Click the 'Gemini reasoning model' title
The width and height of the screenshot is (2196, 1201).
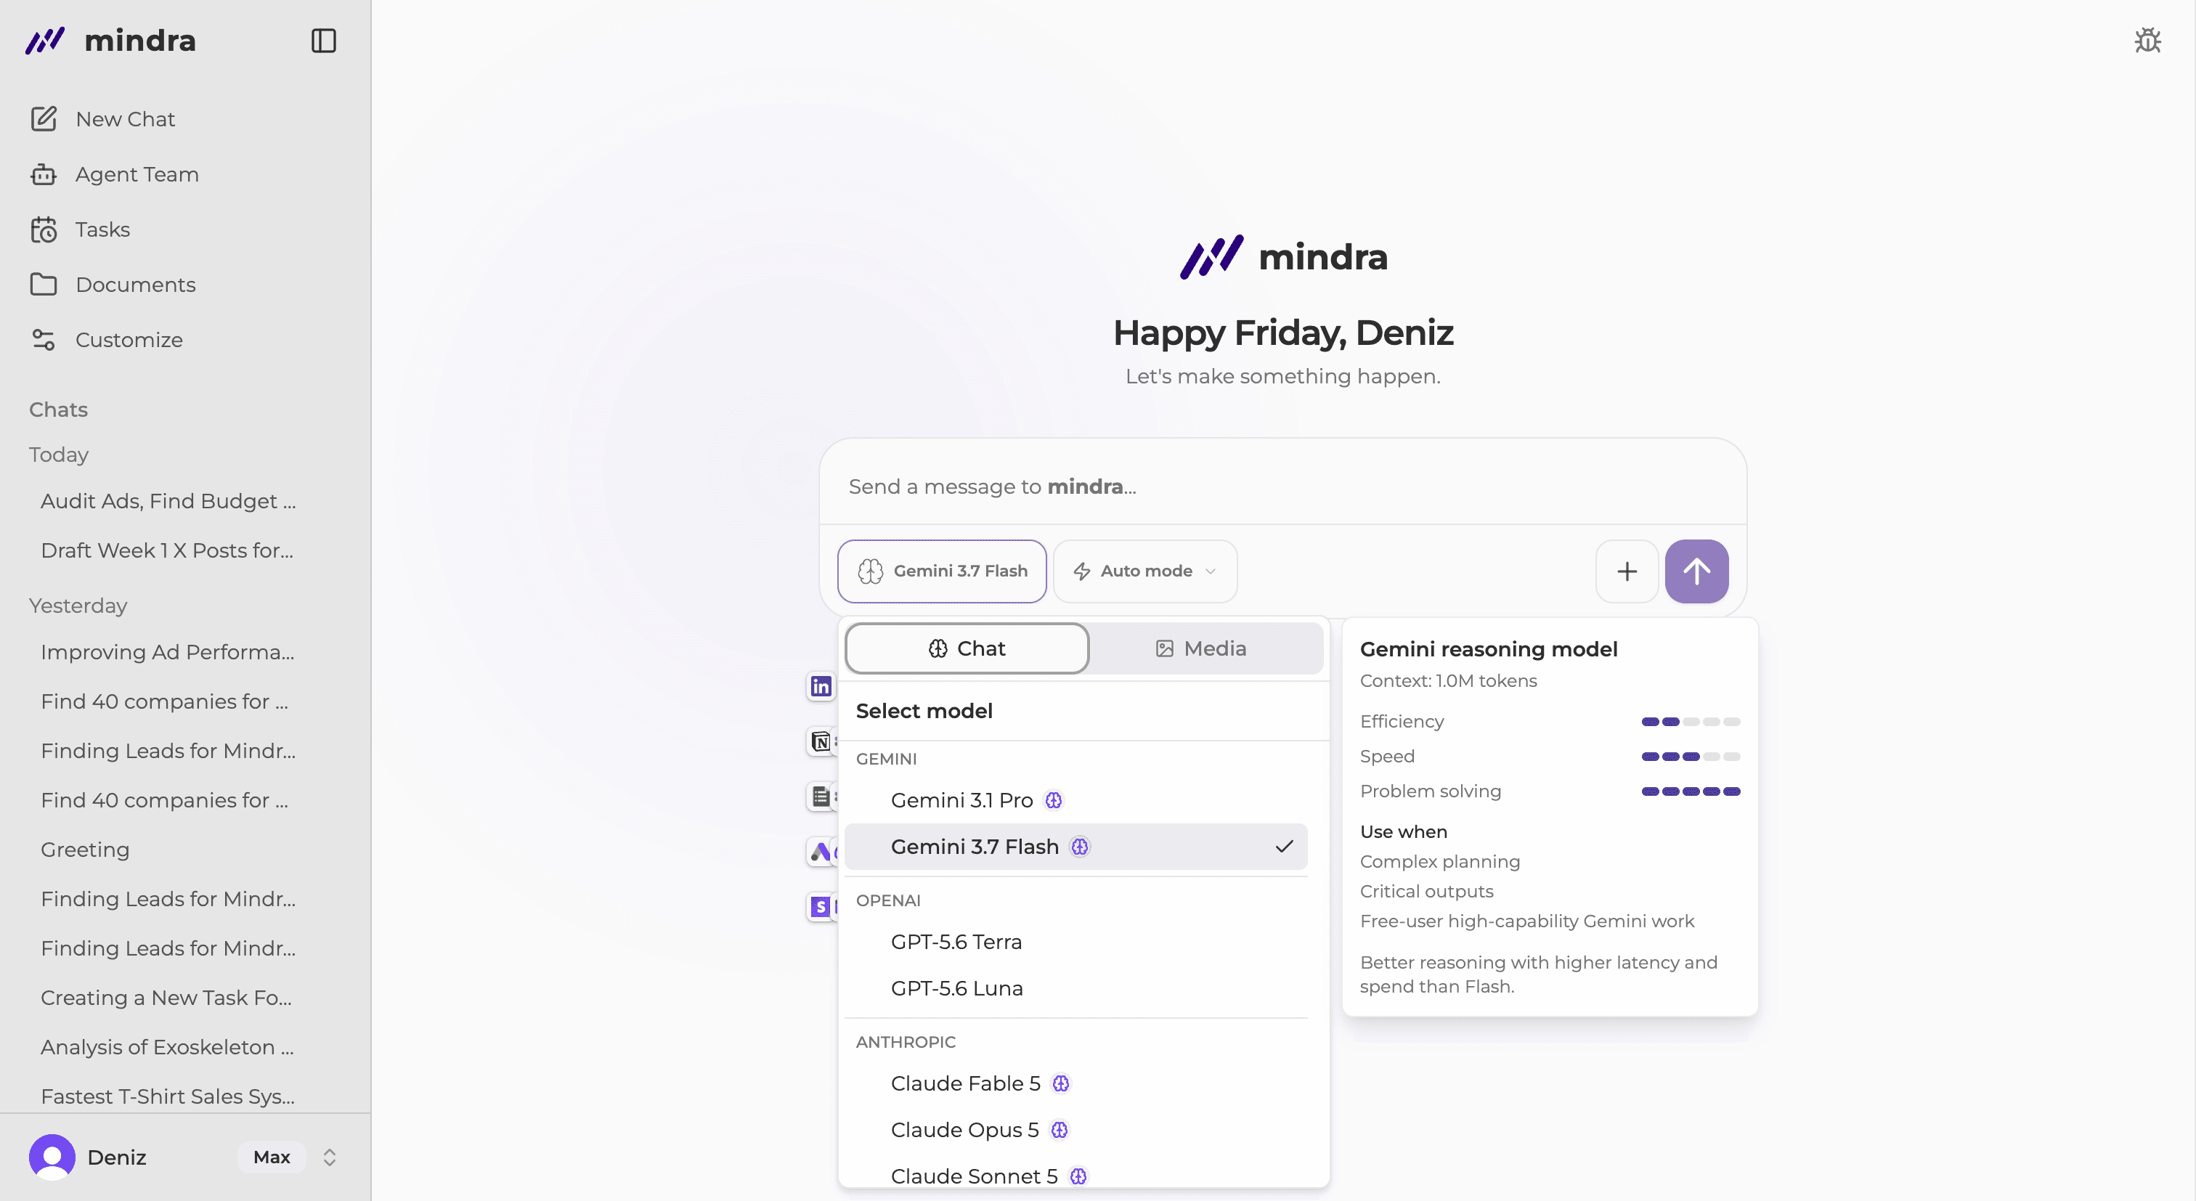[1489, 649]
